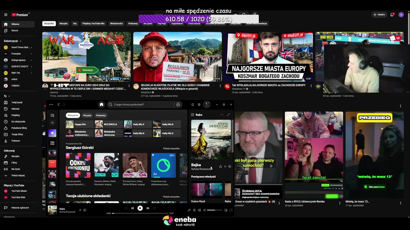Screen dimensions: 410x230
Task: Enter Spotify fullscreen mode
Action: [231, 210]
